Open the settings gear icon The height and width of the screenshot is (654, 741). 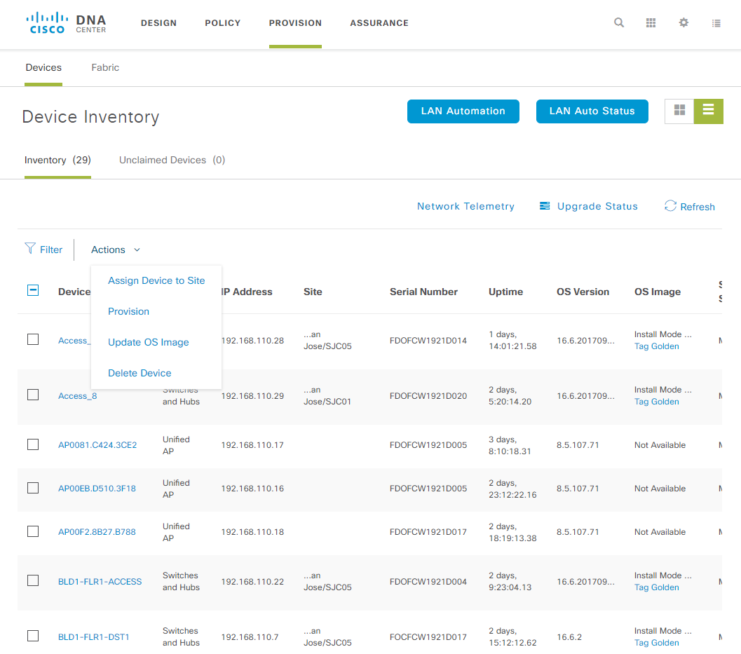(x=684, y=22)
